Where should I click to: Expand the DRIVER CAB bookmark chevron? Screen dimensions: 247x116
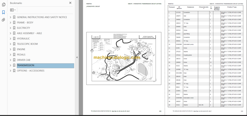click(11, 60)
